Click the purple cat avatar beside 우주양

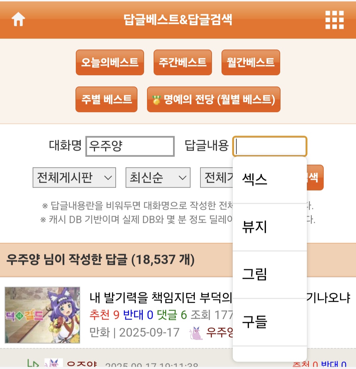click(x=196, y=333)
